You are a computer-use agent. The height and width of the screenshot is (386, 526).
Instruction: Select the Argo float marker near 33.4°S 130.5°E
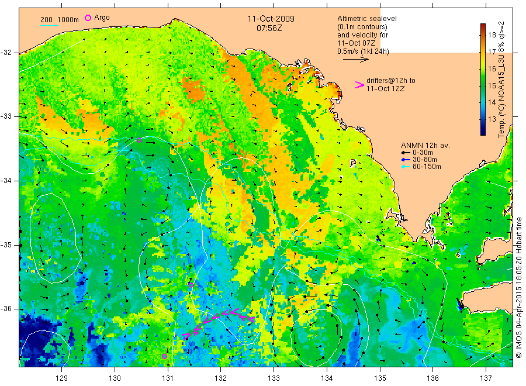(x=139, y=140)
